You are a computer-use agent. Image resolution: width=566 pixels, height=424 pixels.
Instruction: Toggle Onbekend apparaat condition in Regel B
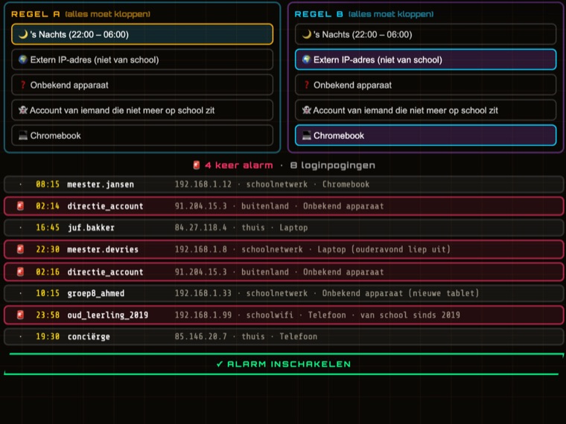point(425,85)
